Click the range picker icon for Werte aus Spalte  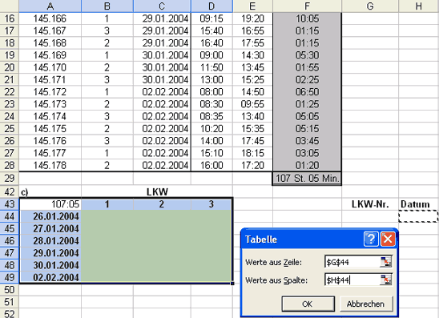point(386,280)
